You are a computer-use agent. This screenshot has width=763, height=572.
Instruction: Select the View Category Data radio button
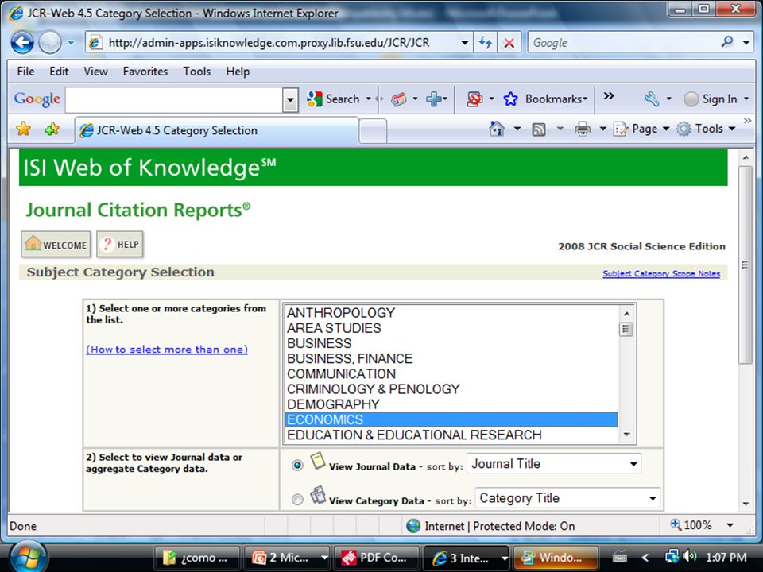point(297,499)
